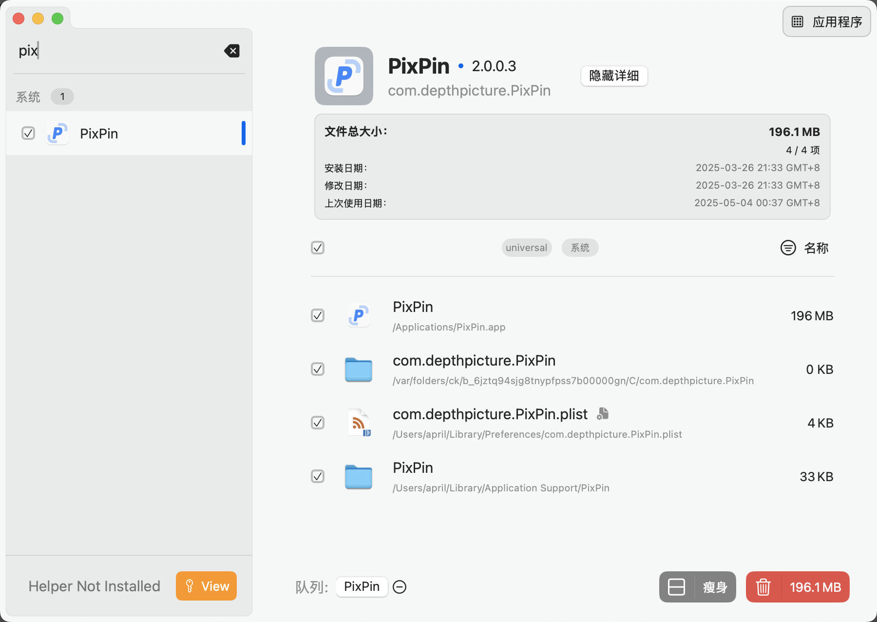This screenshot has width=877, height=622.
Task: Click the PixPin app icon in sidebar list
Action: tap(57, 134)
